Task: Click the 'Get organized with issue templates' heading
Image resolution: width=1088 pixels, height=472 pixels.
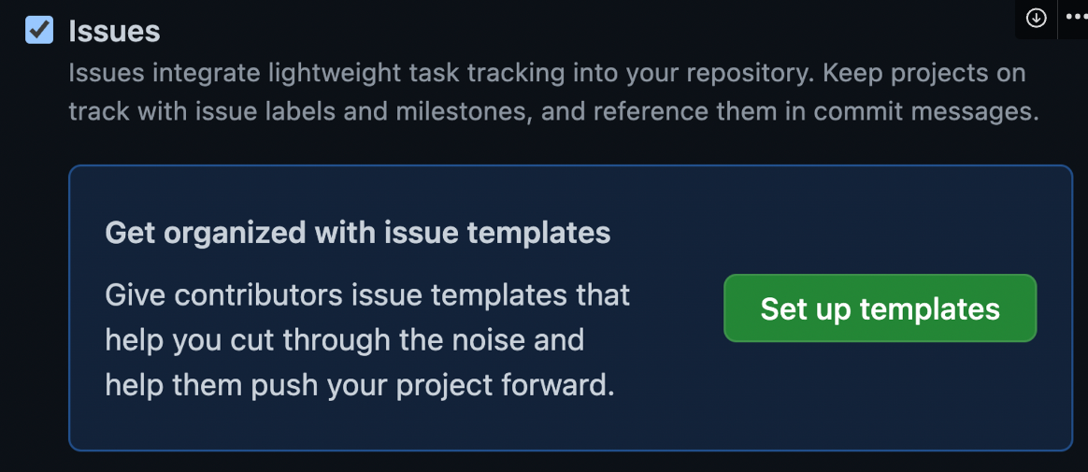Action: coord(357,232)
